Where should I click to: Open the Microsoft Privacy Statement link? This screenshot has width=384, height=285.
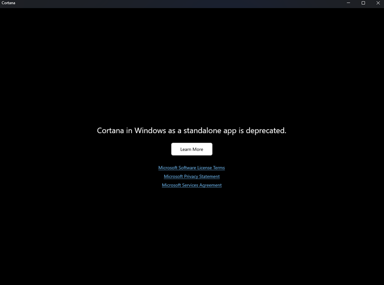click(192, 176)
